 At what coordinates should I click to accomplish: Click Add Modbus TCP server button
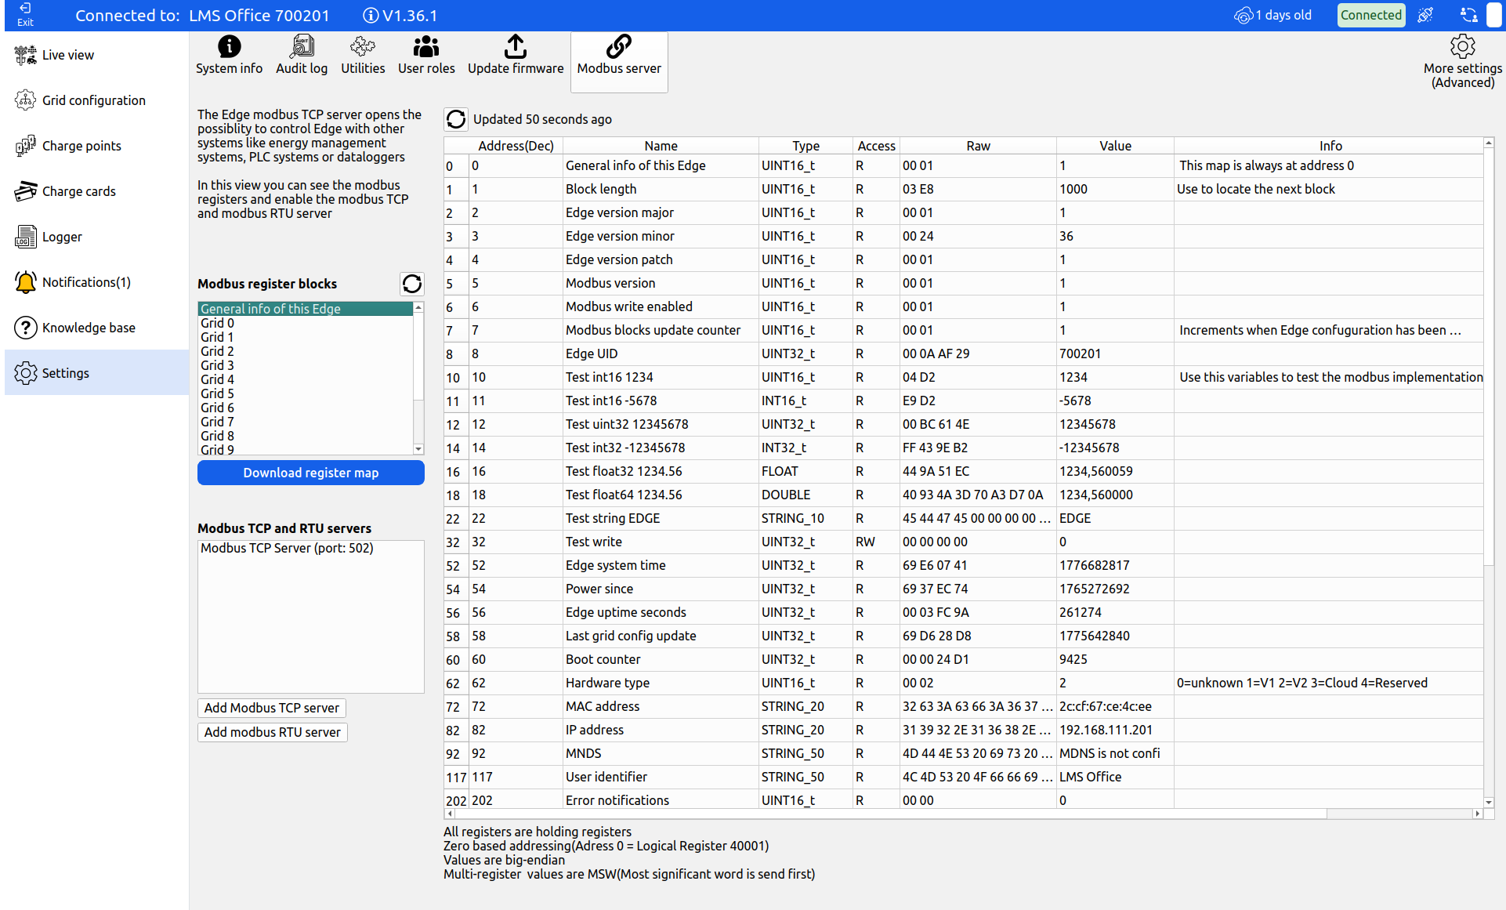point(271,708)
